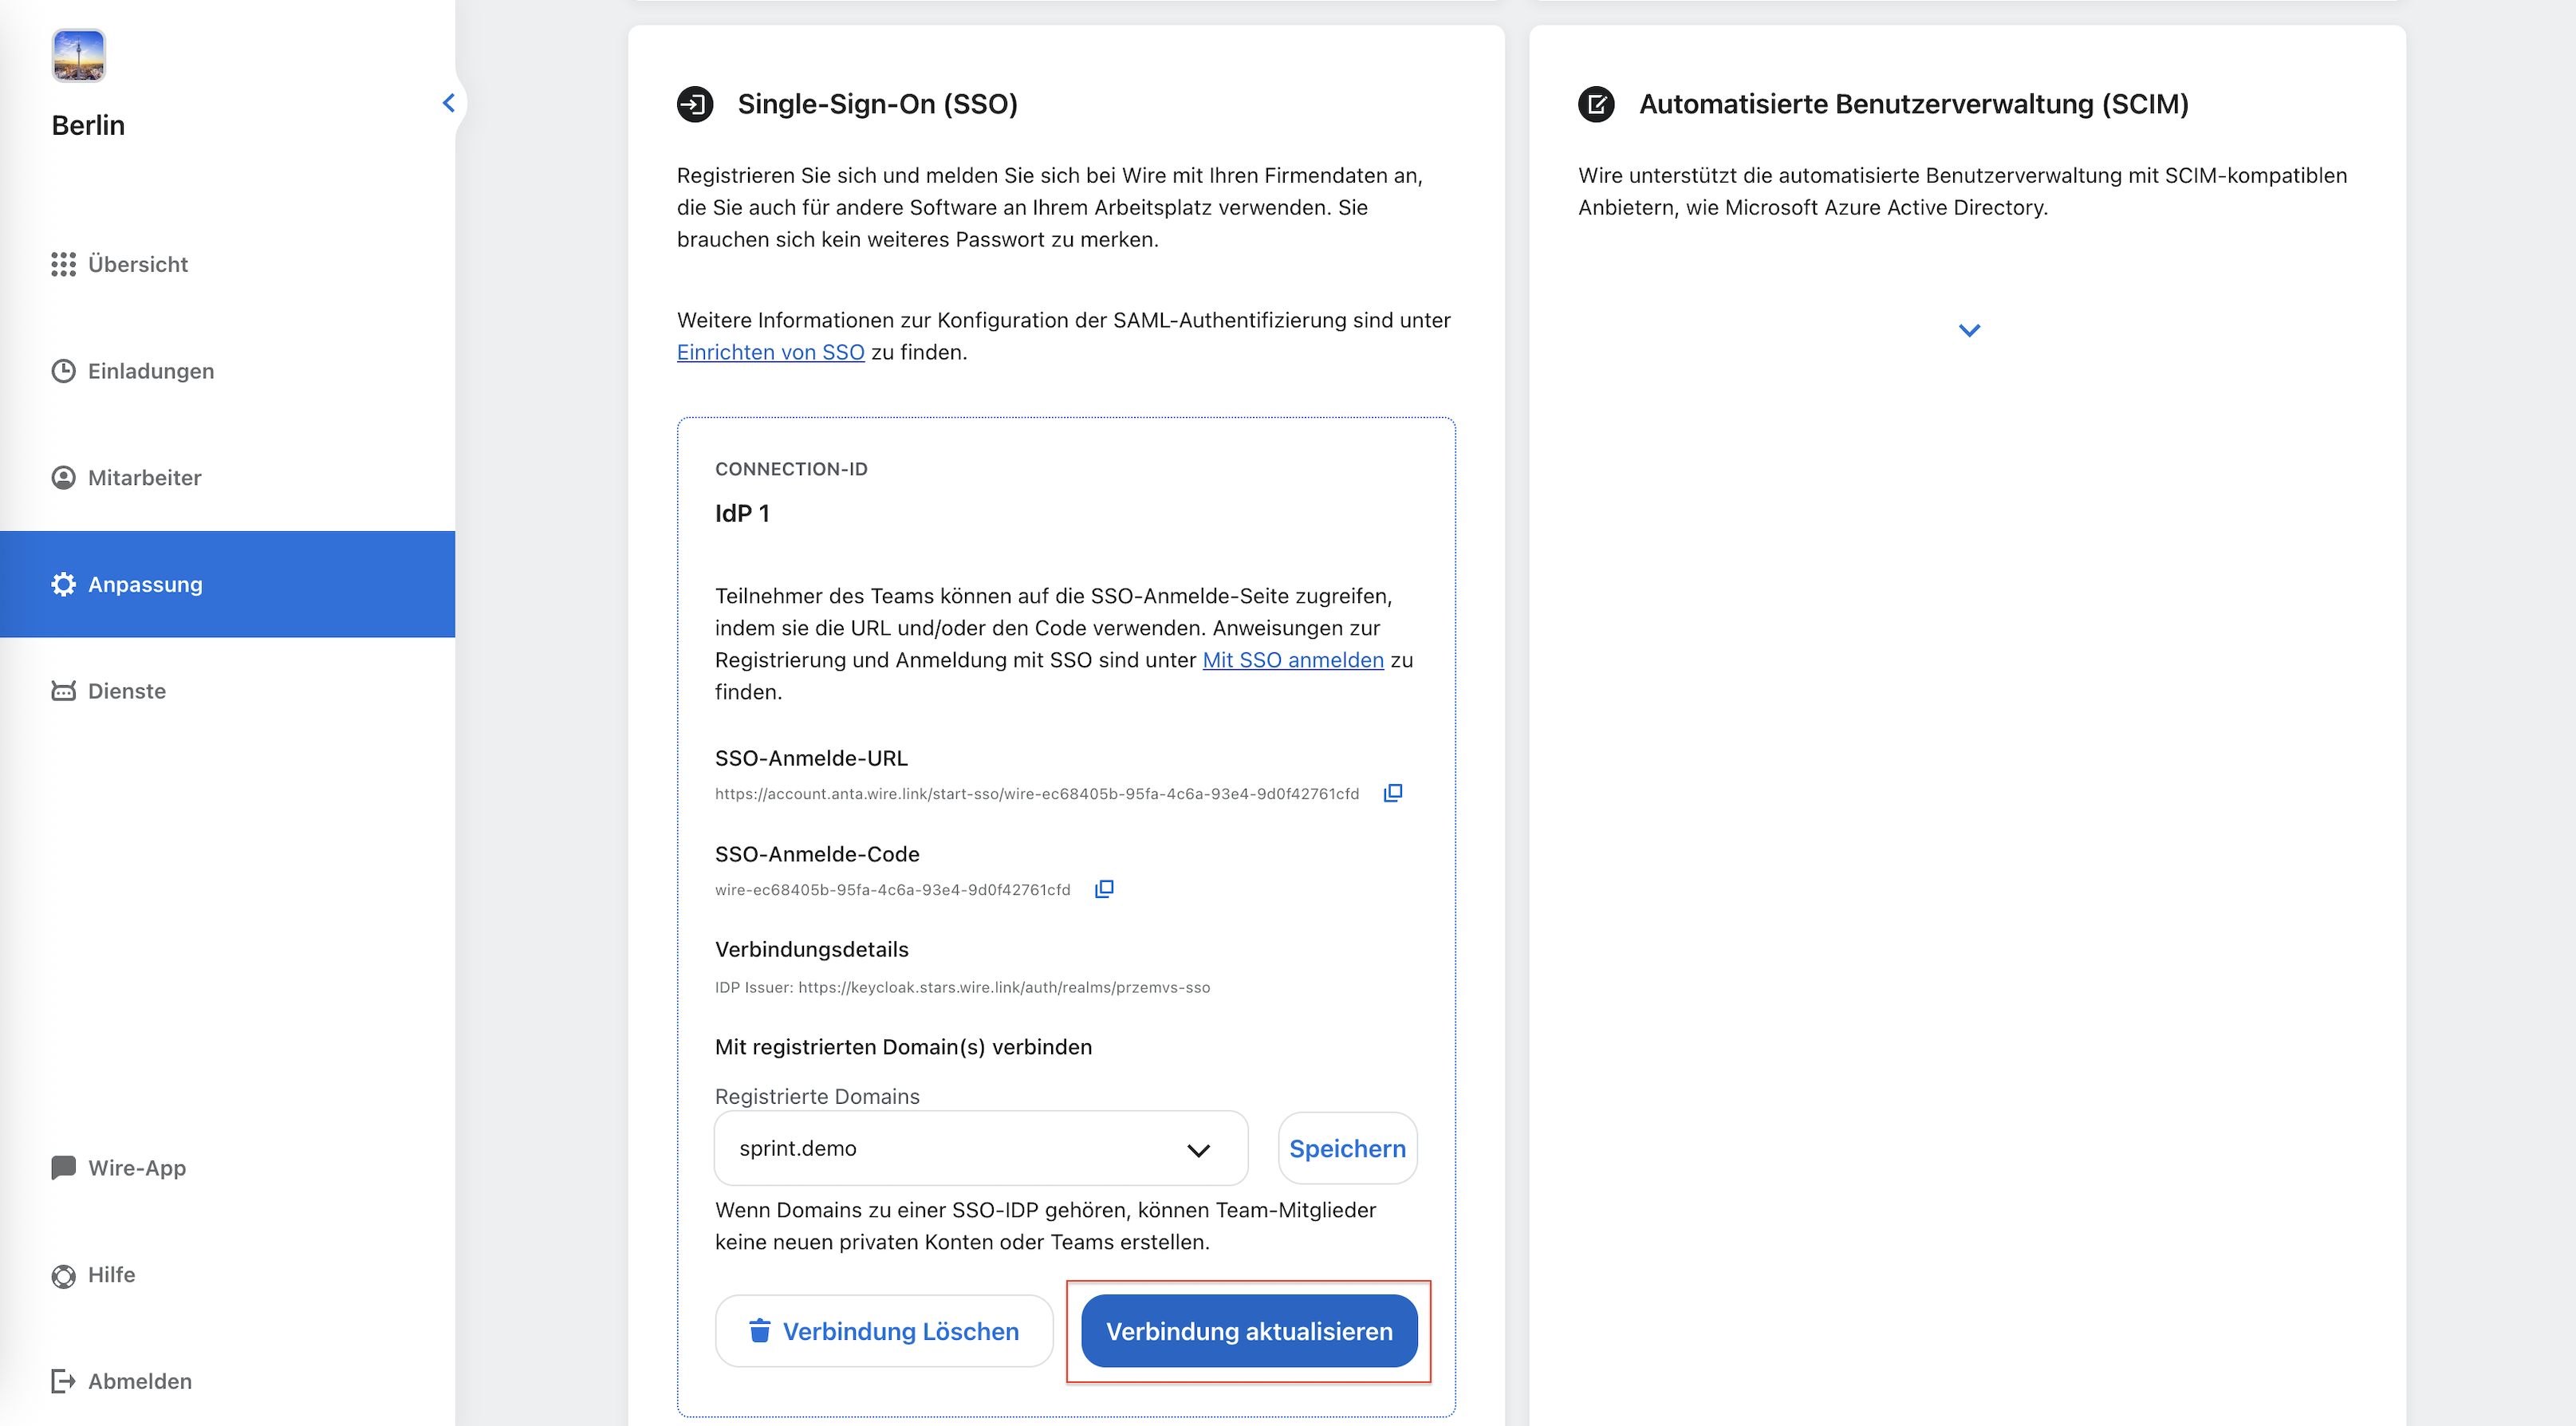Follow the Einrichten von SSO link
Viewport: 2576px width, 1426px height.
click(770, 352)
